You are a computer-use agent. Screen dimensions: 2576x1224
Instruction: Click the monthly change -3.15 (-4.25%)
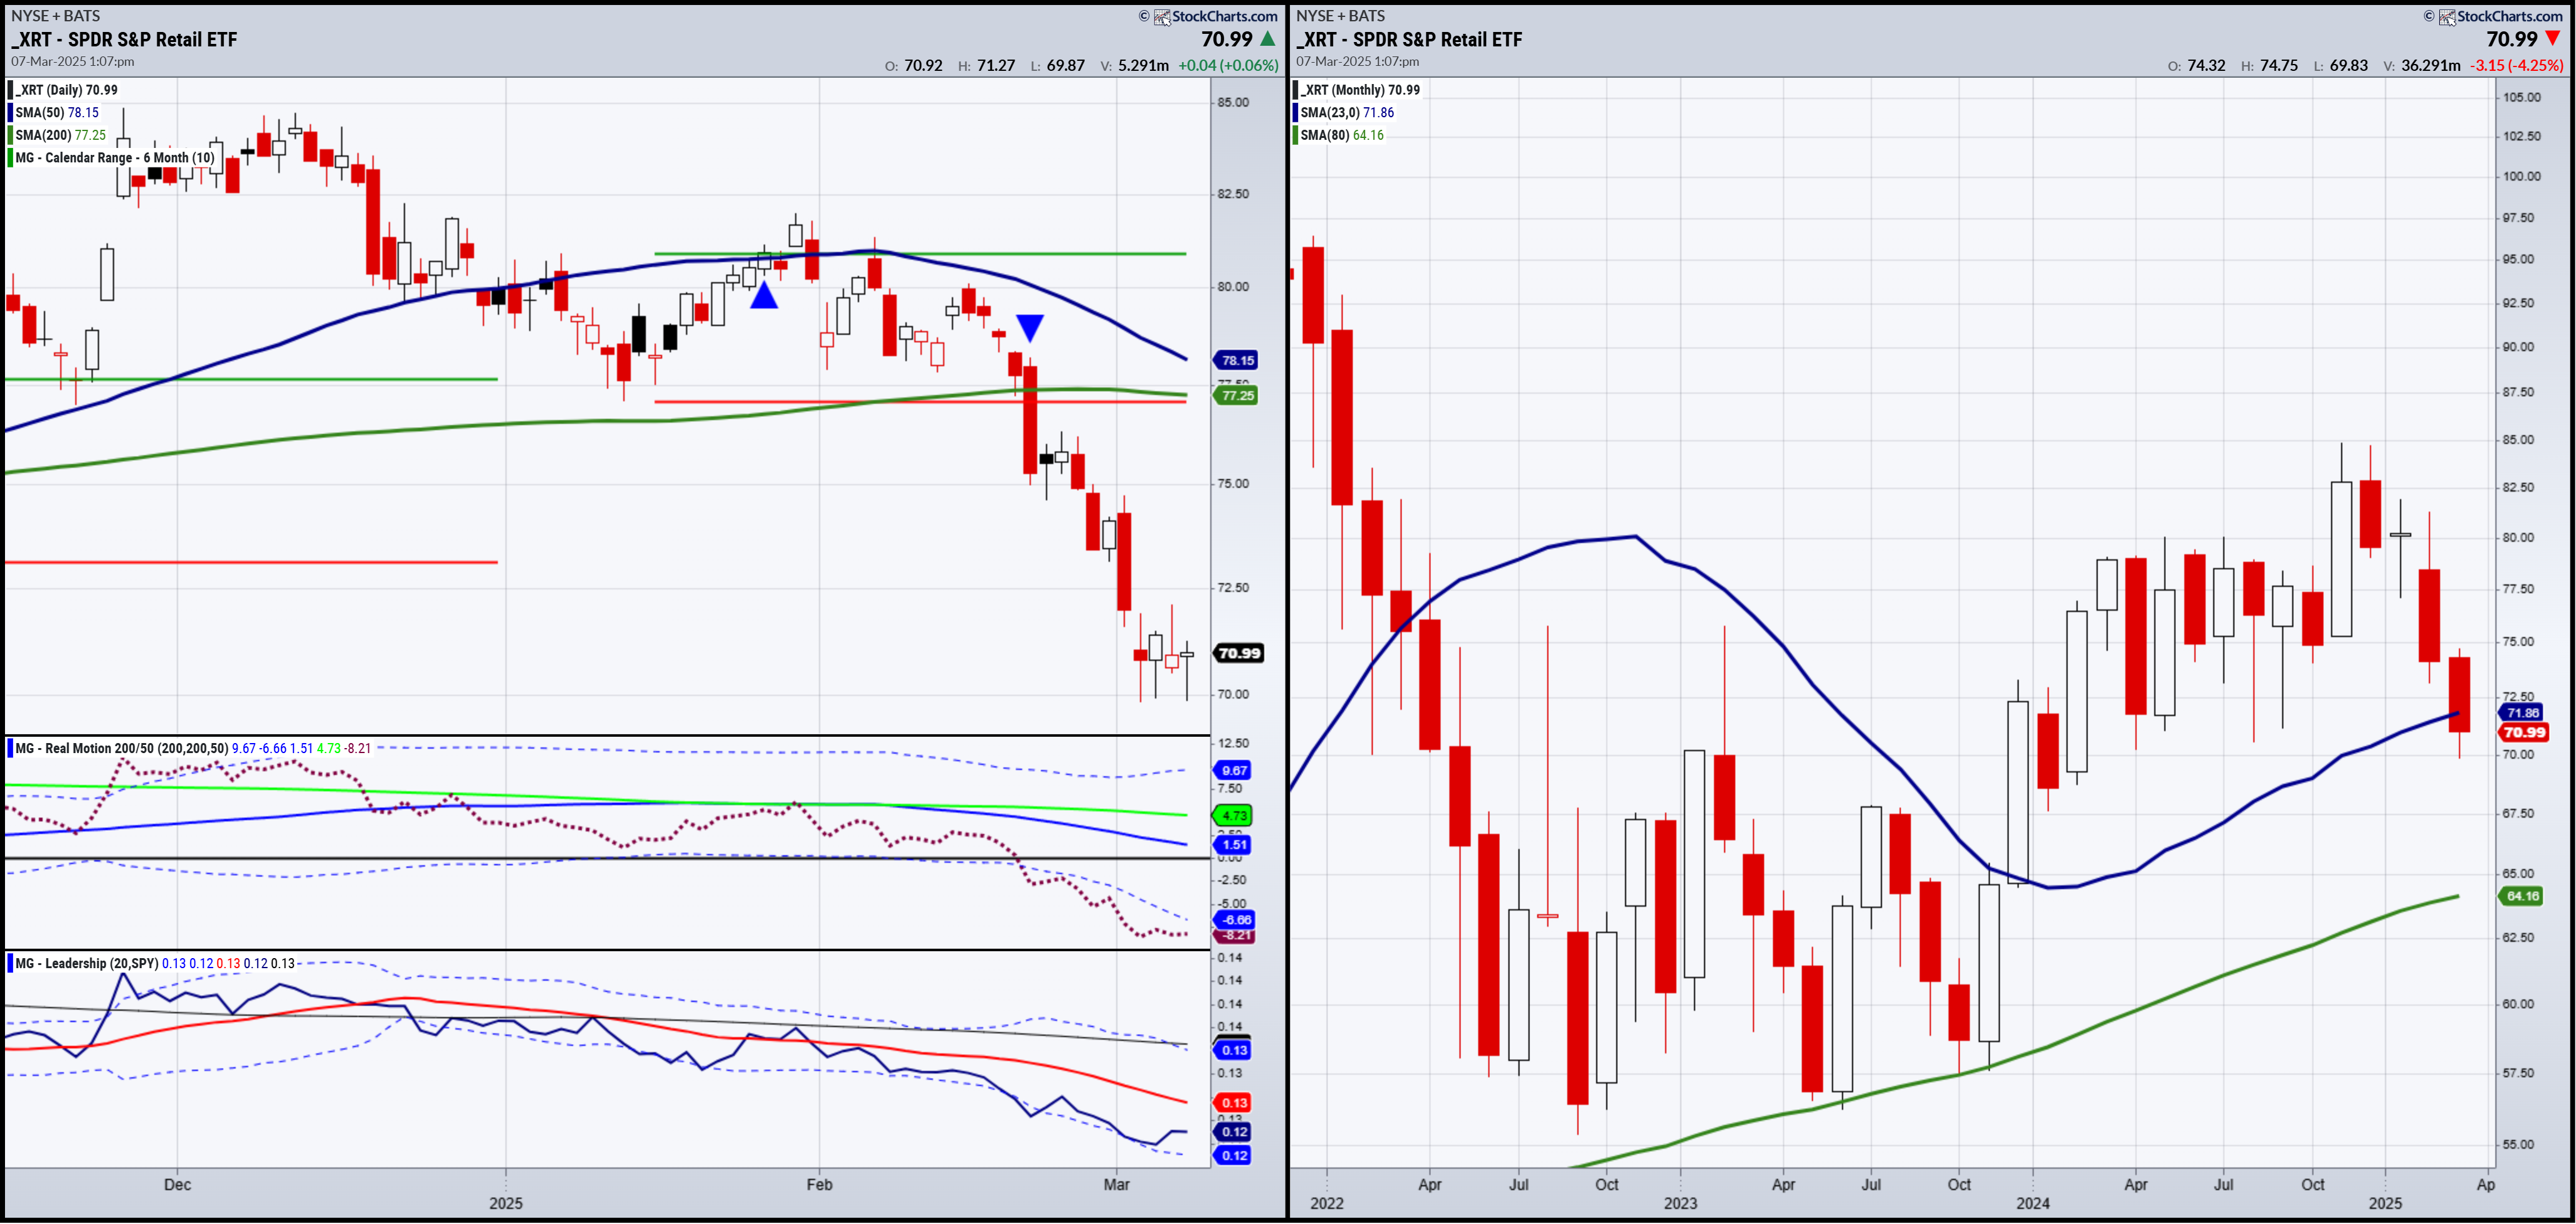pos(2517,65)
